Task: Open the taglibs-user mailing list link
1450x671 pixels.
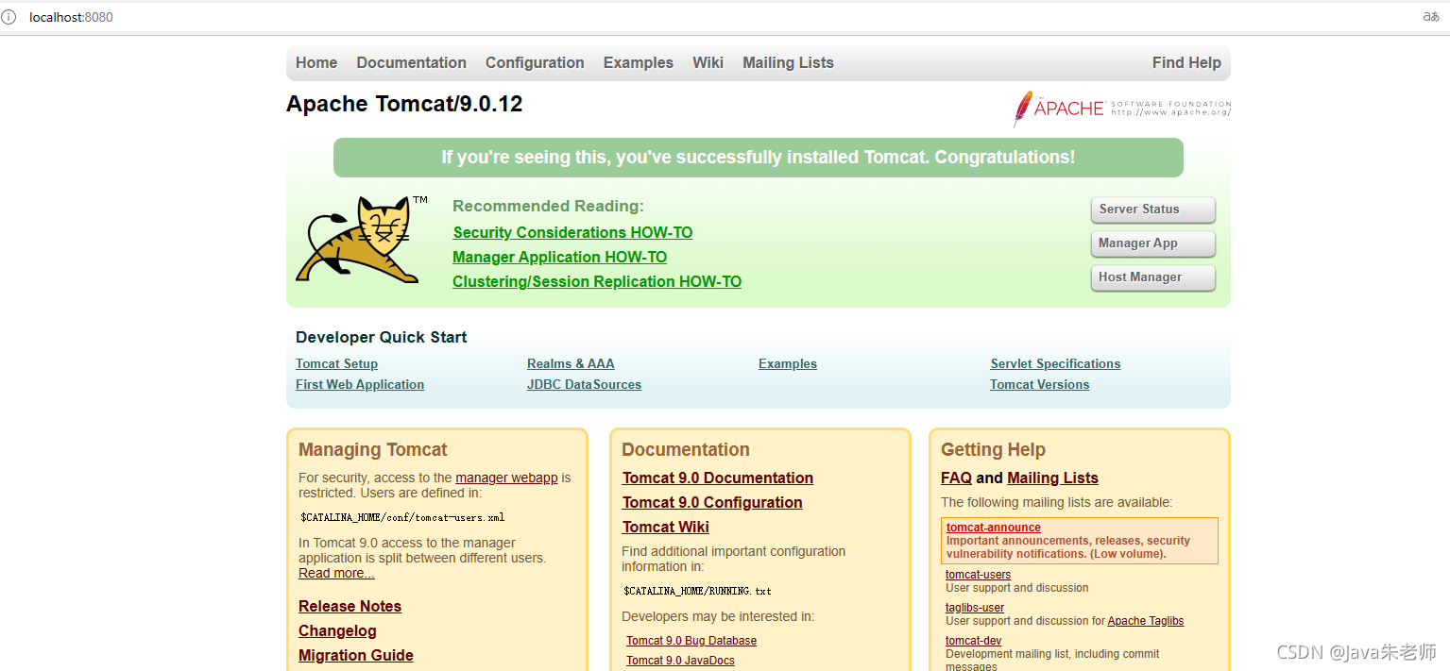Action: (x=975, y=608)
